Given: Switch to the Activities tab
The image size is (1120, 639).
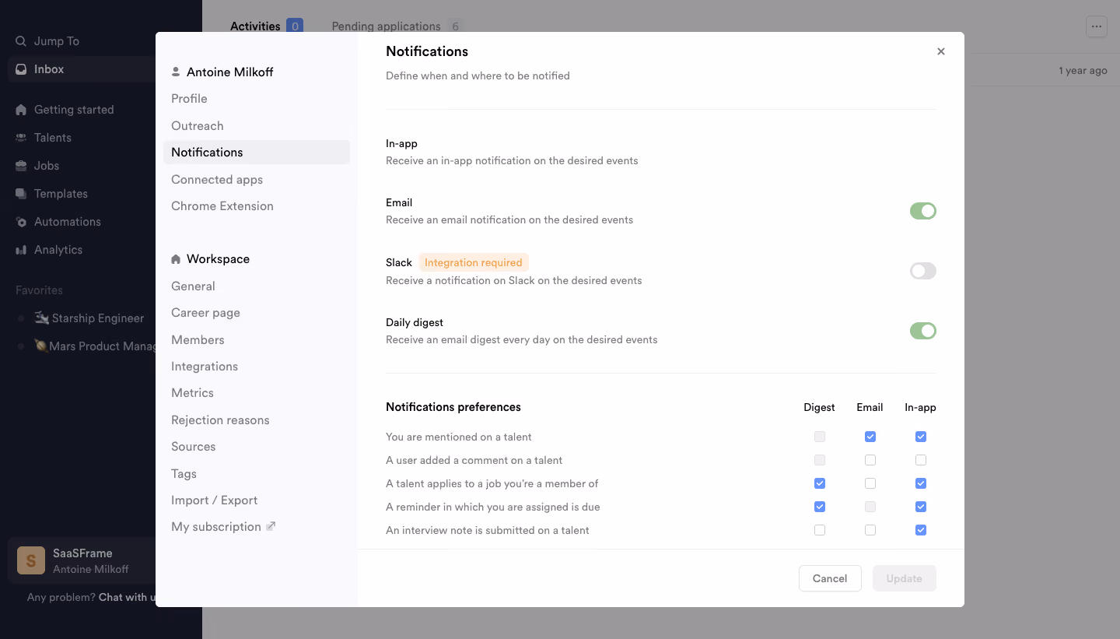Looking at the screenshot, I should pyautogui.click(x=266, y=26).
